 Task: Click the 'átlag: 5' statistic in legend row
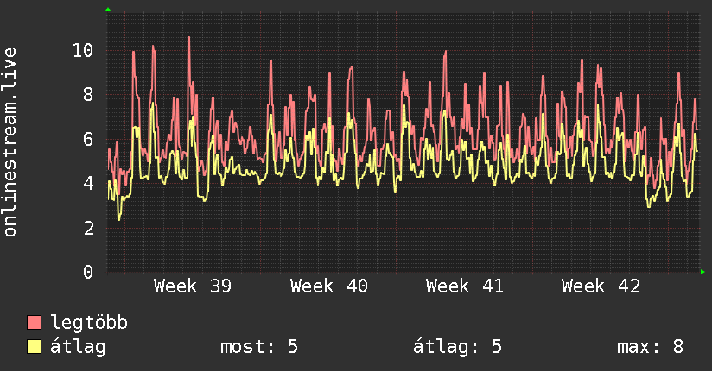(457, 347)
